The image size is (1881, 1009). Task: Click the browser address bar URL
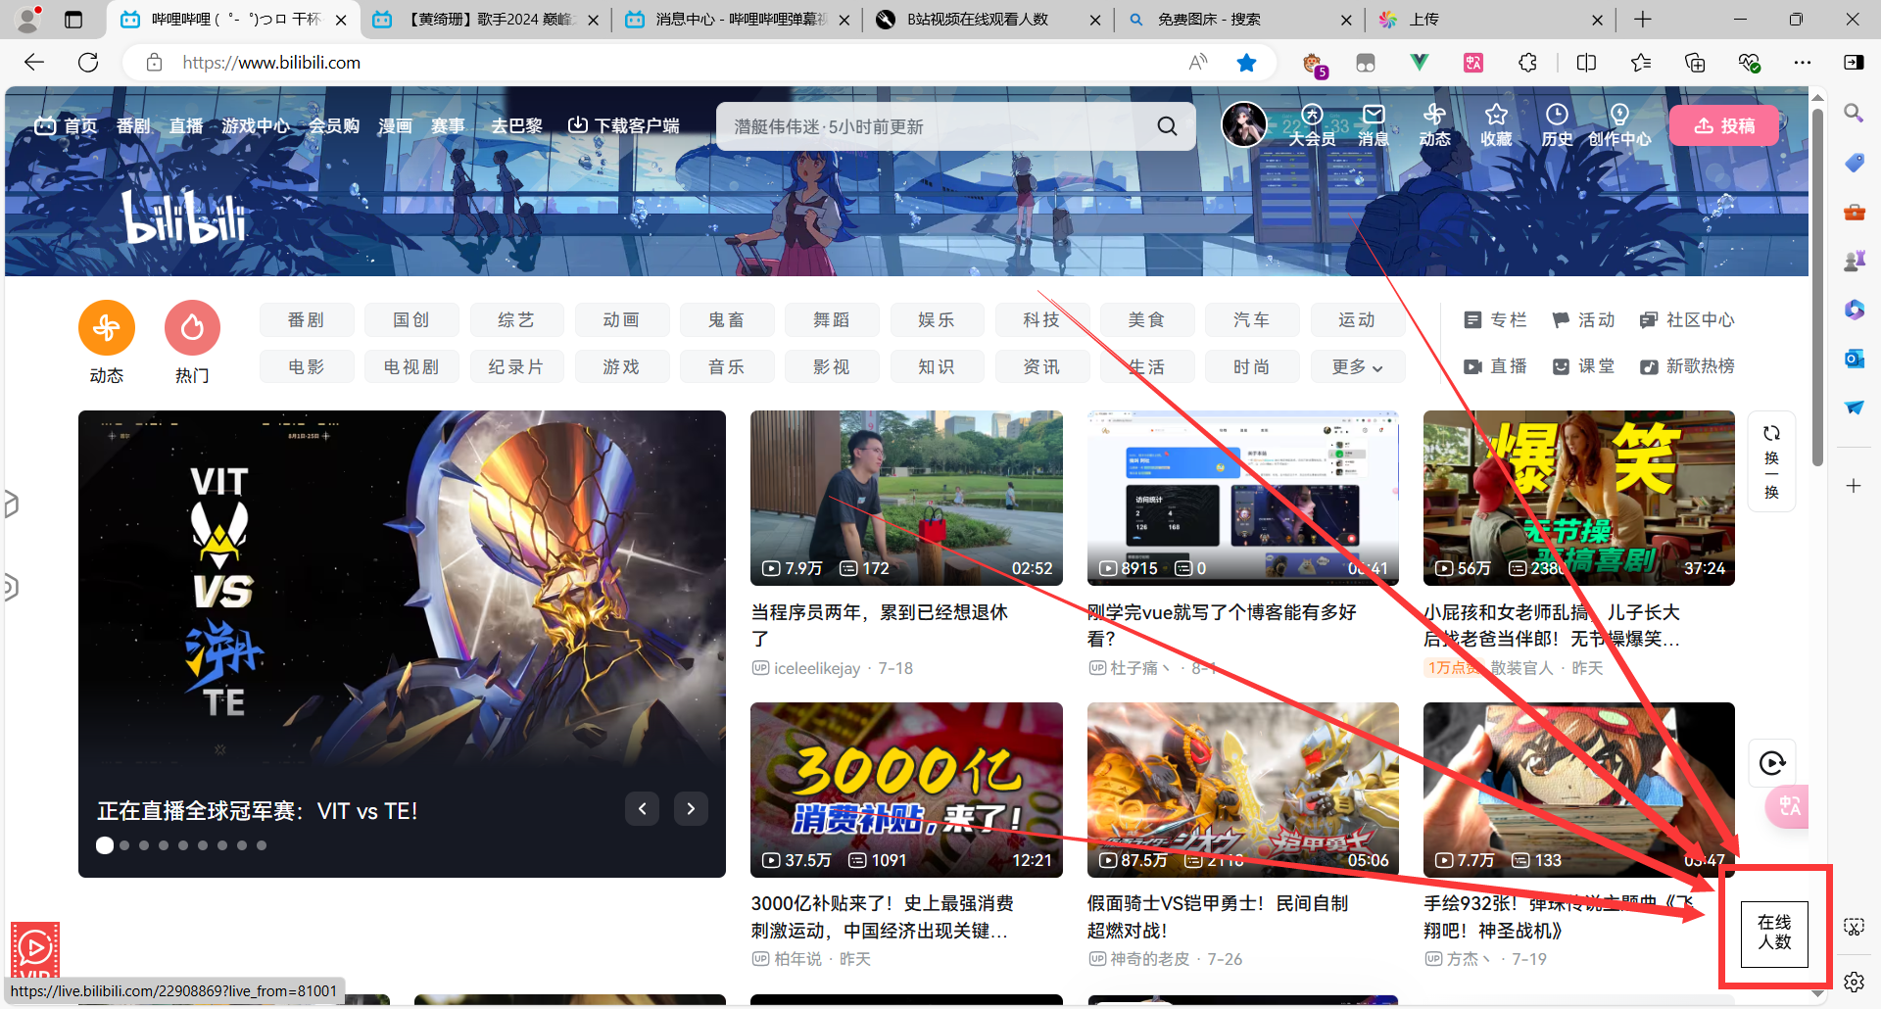click(x=271, y=63)
